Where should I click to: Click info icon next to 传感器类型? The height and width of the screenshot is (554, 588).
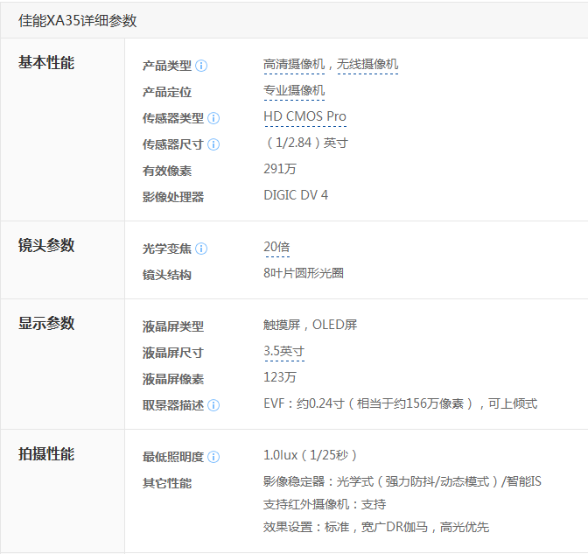pyautogui.click(x=213, y=118)
